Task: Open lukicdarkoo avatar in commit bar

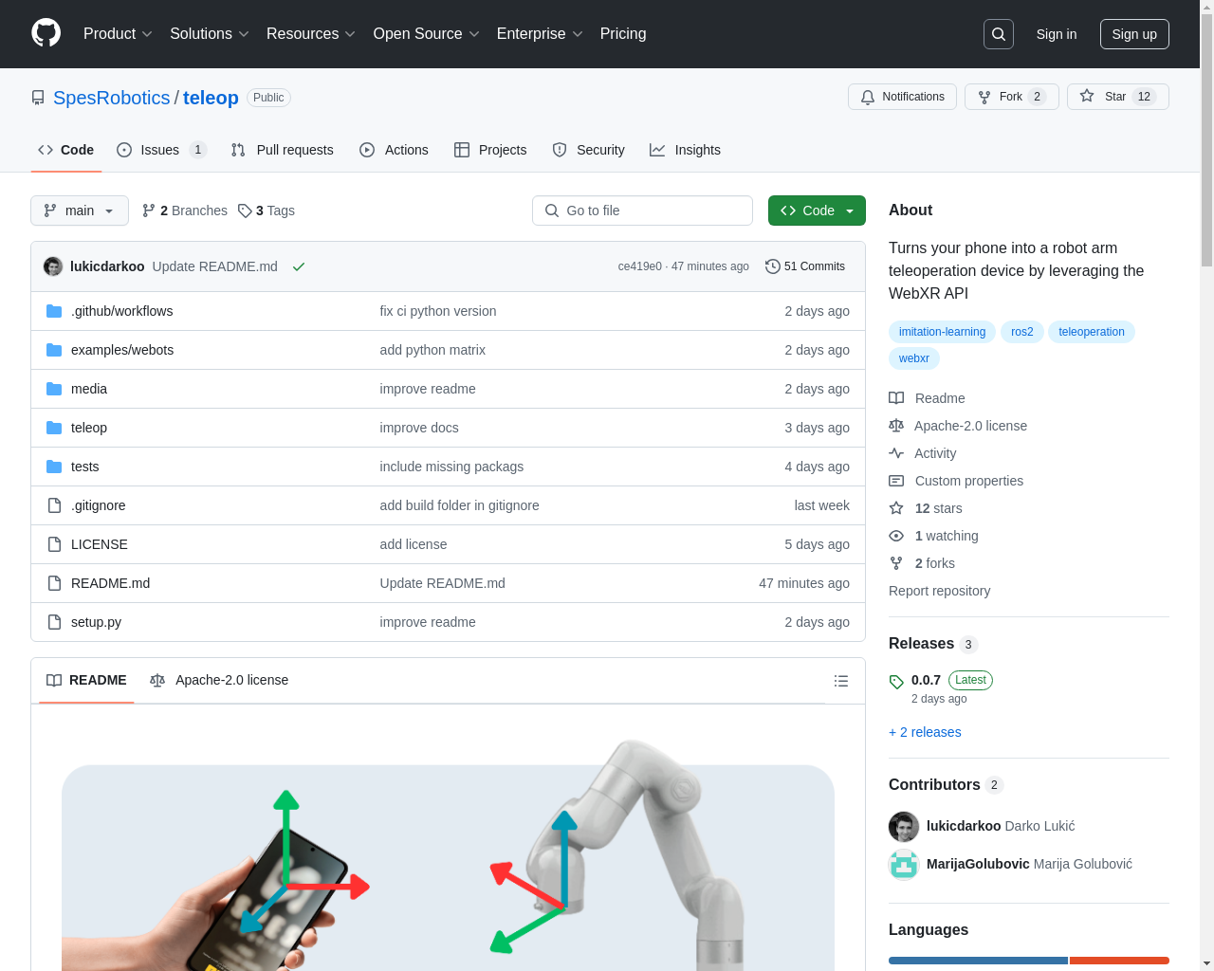Action: (53, 266)
